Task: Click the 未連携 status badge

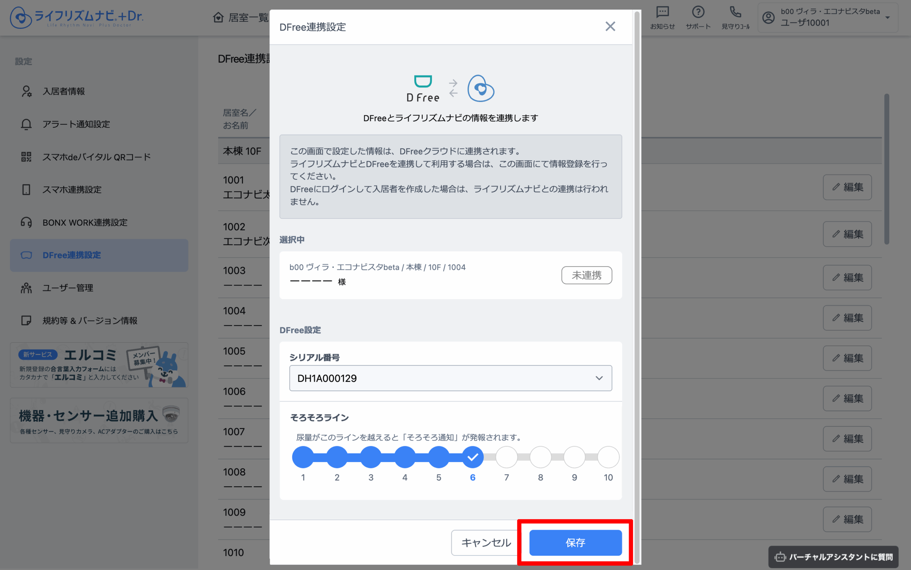Action: (586, 275)
